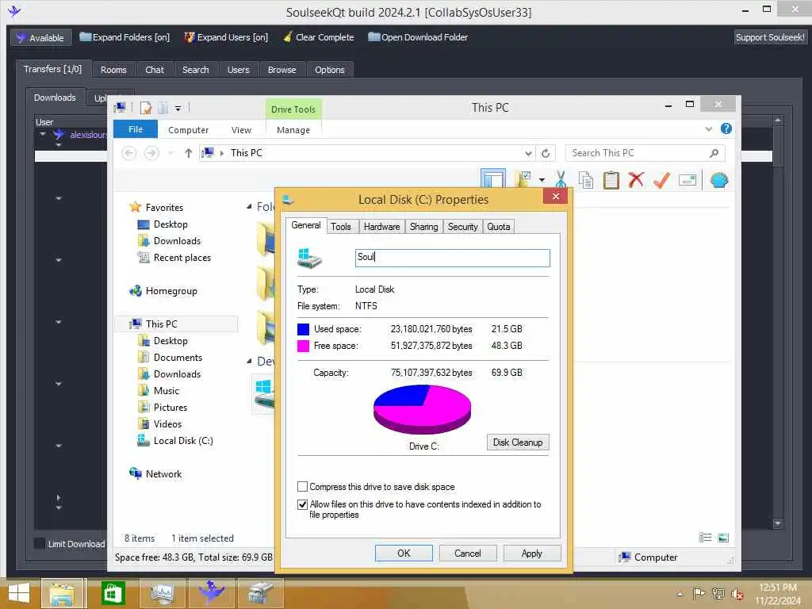The image size is (812, 609).
Task: Click the E-mail envelope toolbar icon
Action: [688, 180]
